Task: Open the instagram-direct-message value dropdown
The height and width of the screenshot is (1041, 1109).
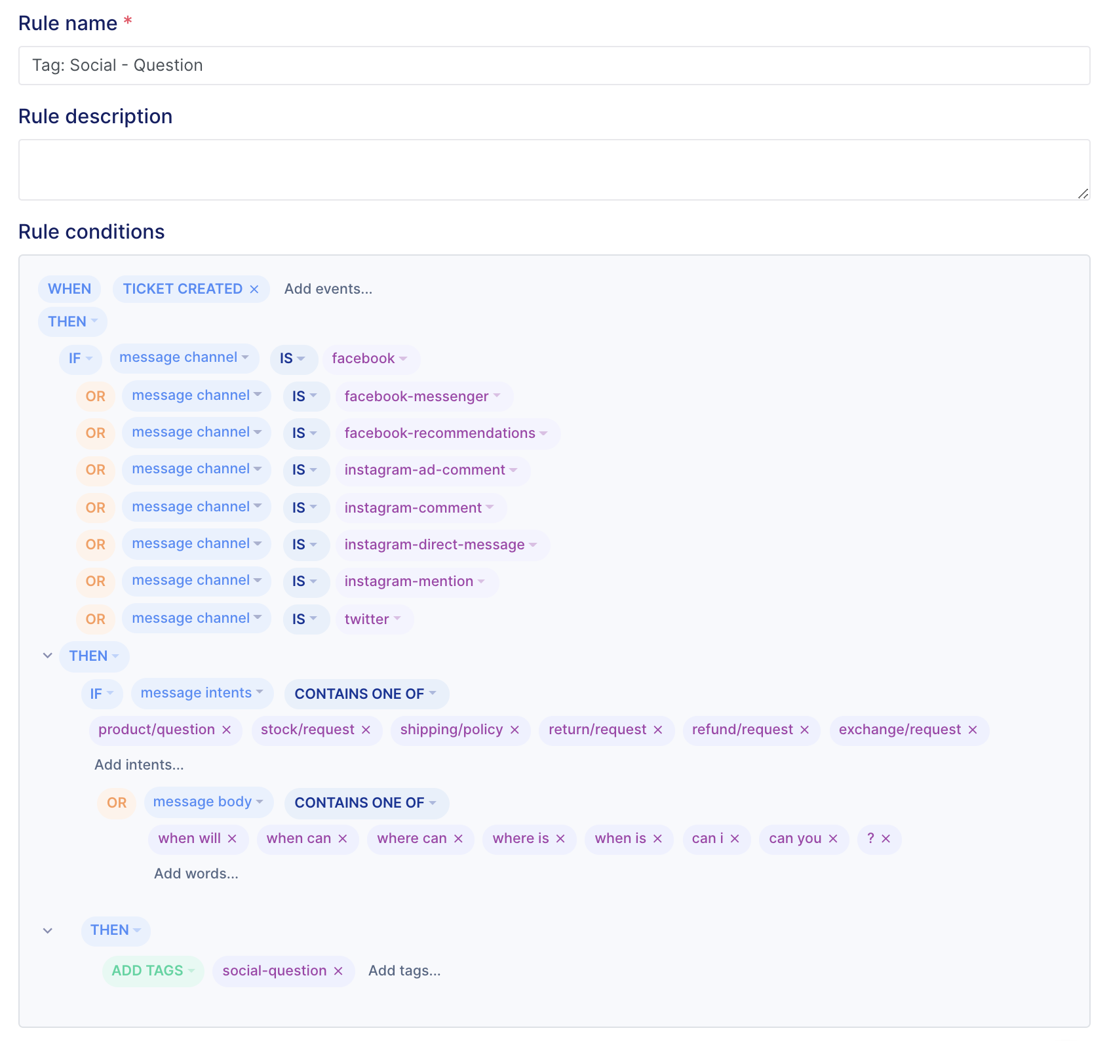Action: [442, 545]
